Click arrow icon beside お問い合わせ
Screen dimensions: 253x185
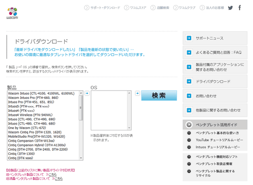coord(189,96)
